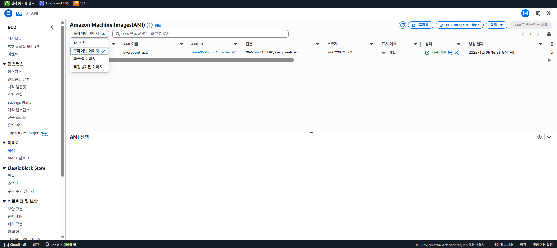Open 개인 정보 보호 in the footer
This screenshot has width=557, height=248.
tap(503, 245)
